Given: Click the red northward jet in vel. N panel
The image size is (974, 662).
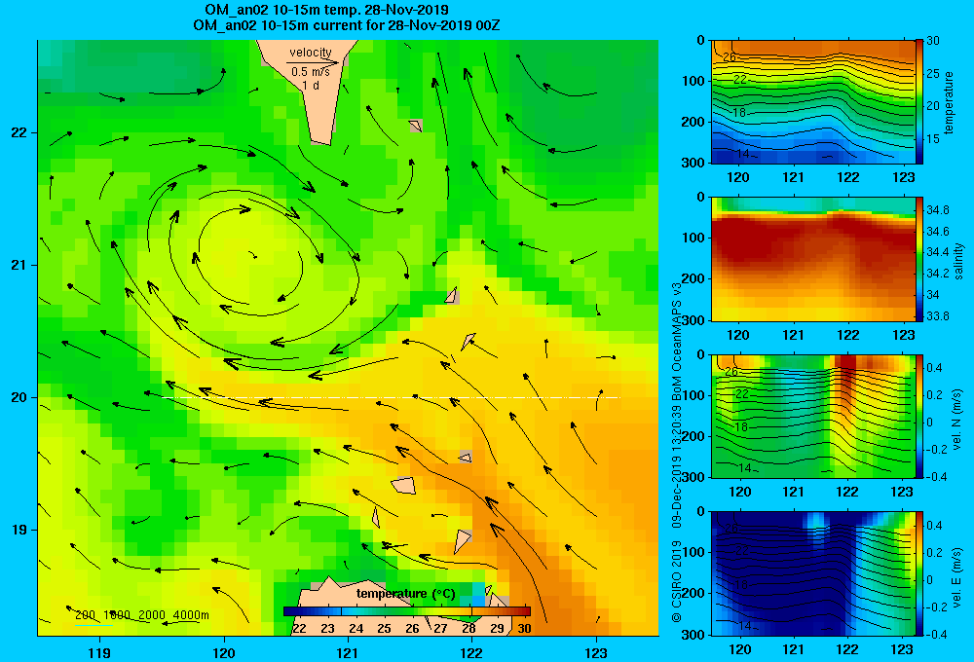Looking at the screenshot, I should (x=845, y=379).
